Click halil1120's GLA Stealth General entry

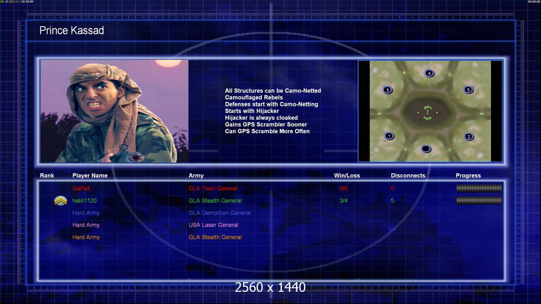point(215,201)
